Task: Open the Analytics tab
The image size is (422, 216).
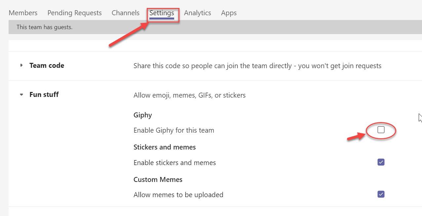Action: (x=197, y=13)
